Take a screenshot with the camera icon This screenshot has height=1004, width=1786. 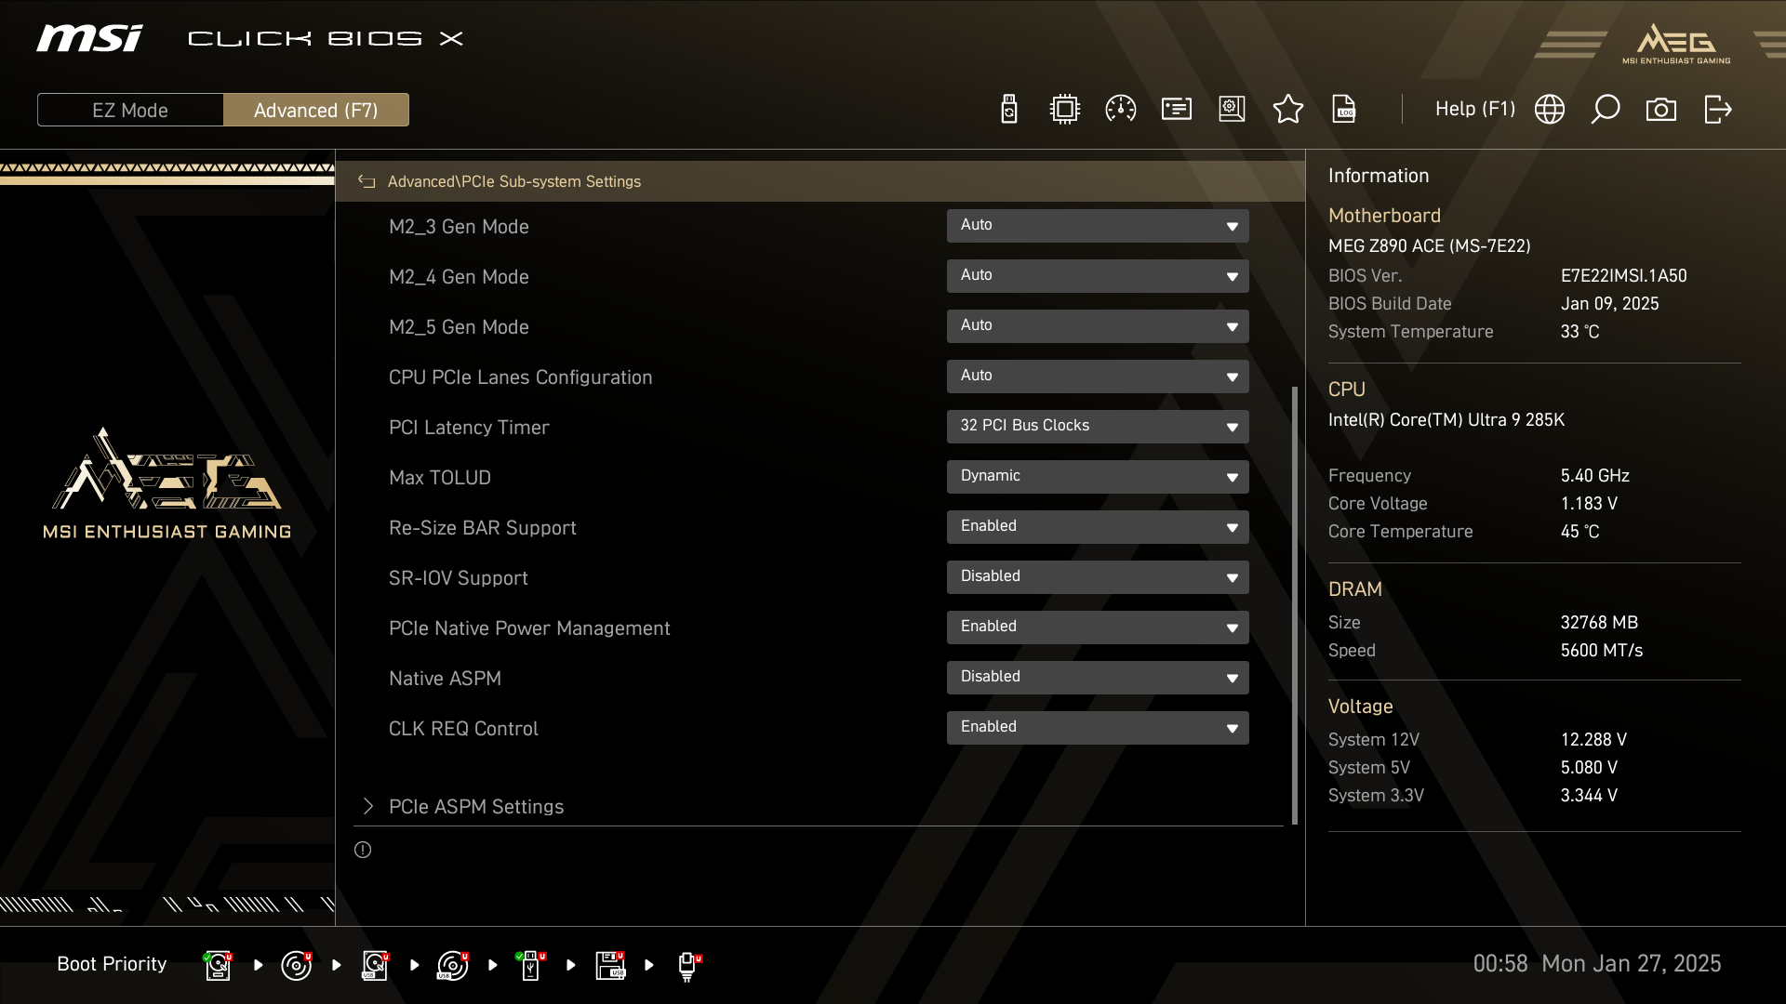[x=1660, y=110]
